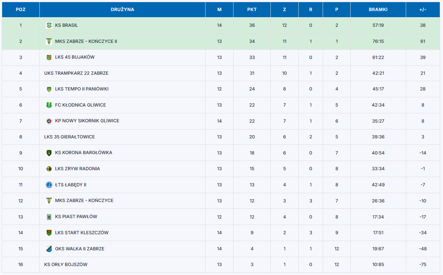Click the DRUŻYNA column header
Viewport: 443px width, 275px height.
(x=122, y=10)
